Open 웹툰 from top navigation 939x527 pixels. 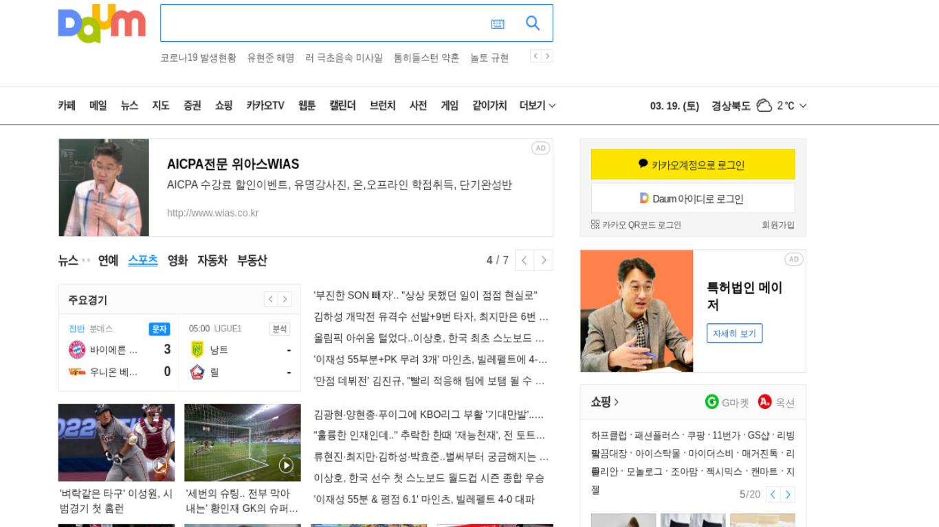(x=307, y=106)
